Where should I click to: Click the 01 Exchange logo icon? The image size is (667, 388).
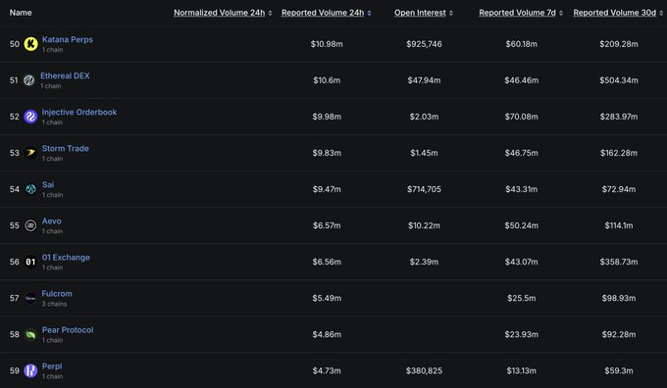(x=30, y=262)
